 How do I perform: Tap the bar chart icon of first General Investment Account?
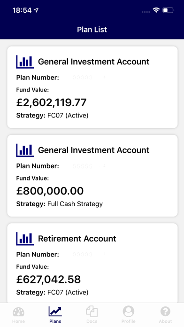(x=25, y=62)
